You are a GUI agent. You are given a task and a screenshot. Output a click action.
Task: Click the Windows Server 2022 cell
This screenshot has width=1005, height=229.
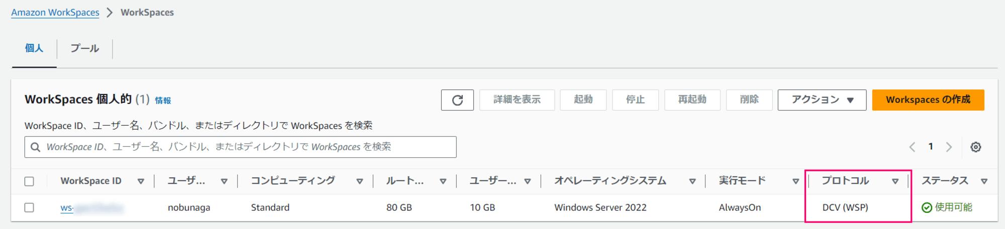click(x=600, y=207)
